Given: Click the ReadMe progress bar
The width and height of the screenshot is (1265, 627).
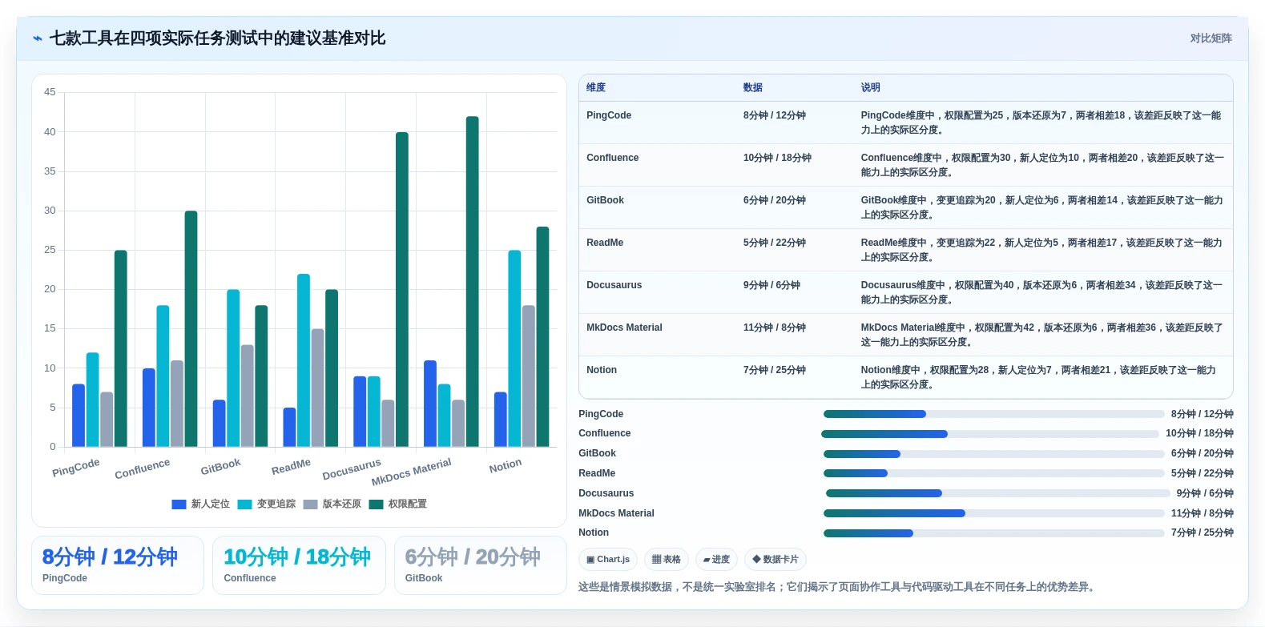Looking at the screenshot, I should point(994,473).
